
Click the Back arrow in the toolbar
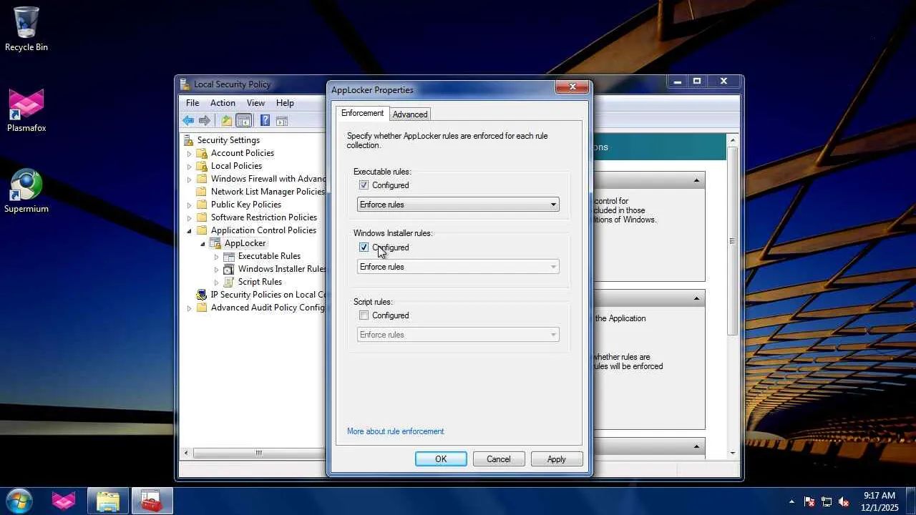[188, 121]
